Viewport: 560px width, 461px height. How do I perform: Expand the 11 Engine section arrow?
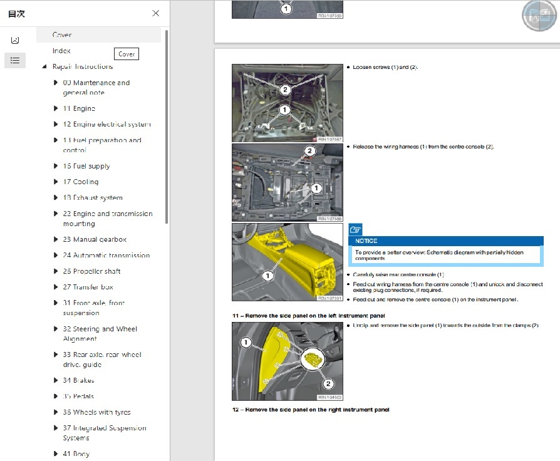[x=56, y=108]
